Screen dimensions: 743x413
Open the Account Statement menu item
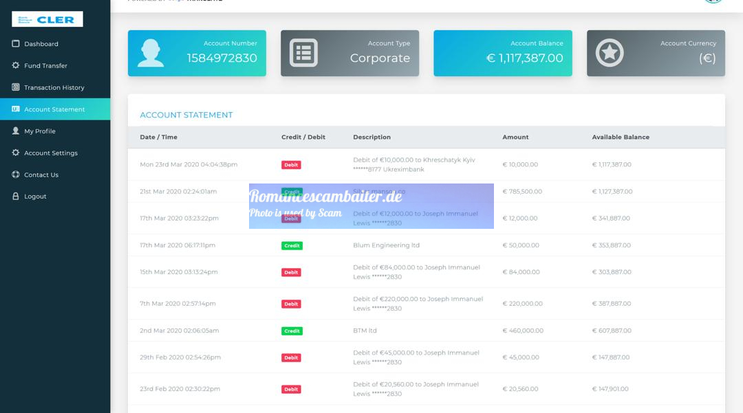(x=55, y=109)
